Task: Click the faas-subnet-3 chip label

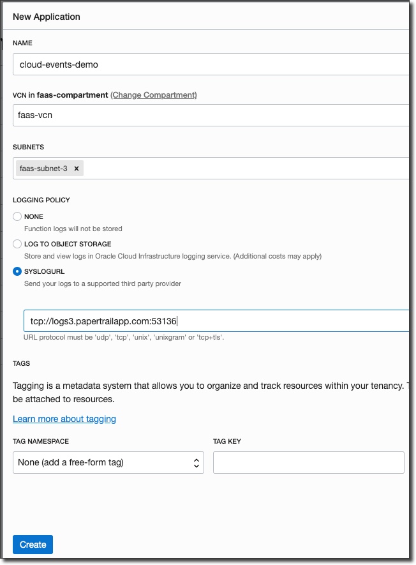Action: [43, 169]
